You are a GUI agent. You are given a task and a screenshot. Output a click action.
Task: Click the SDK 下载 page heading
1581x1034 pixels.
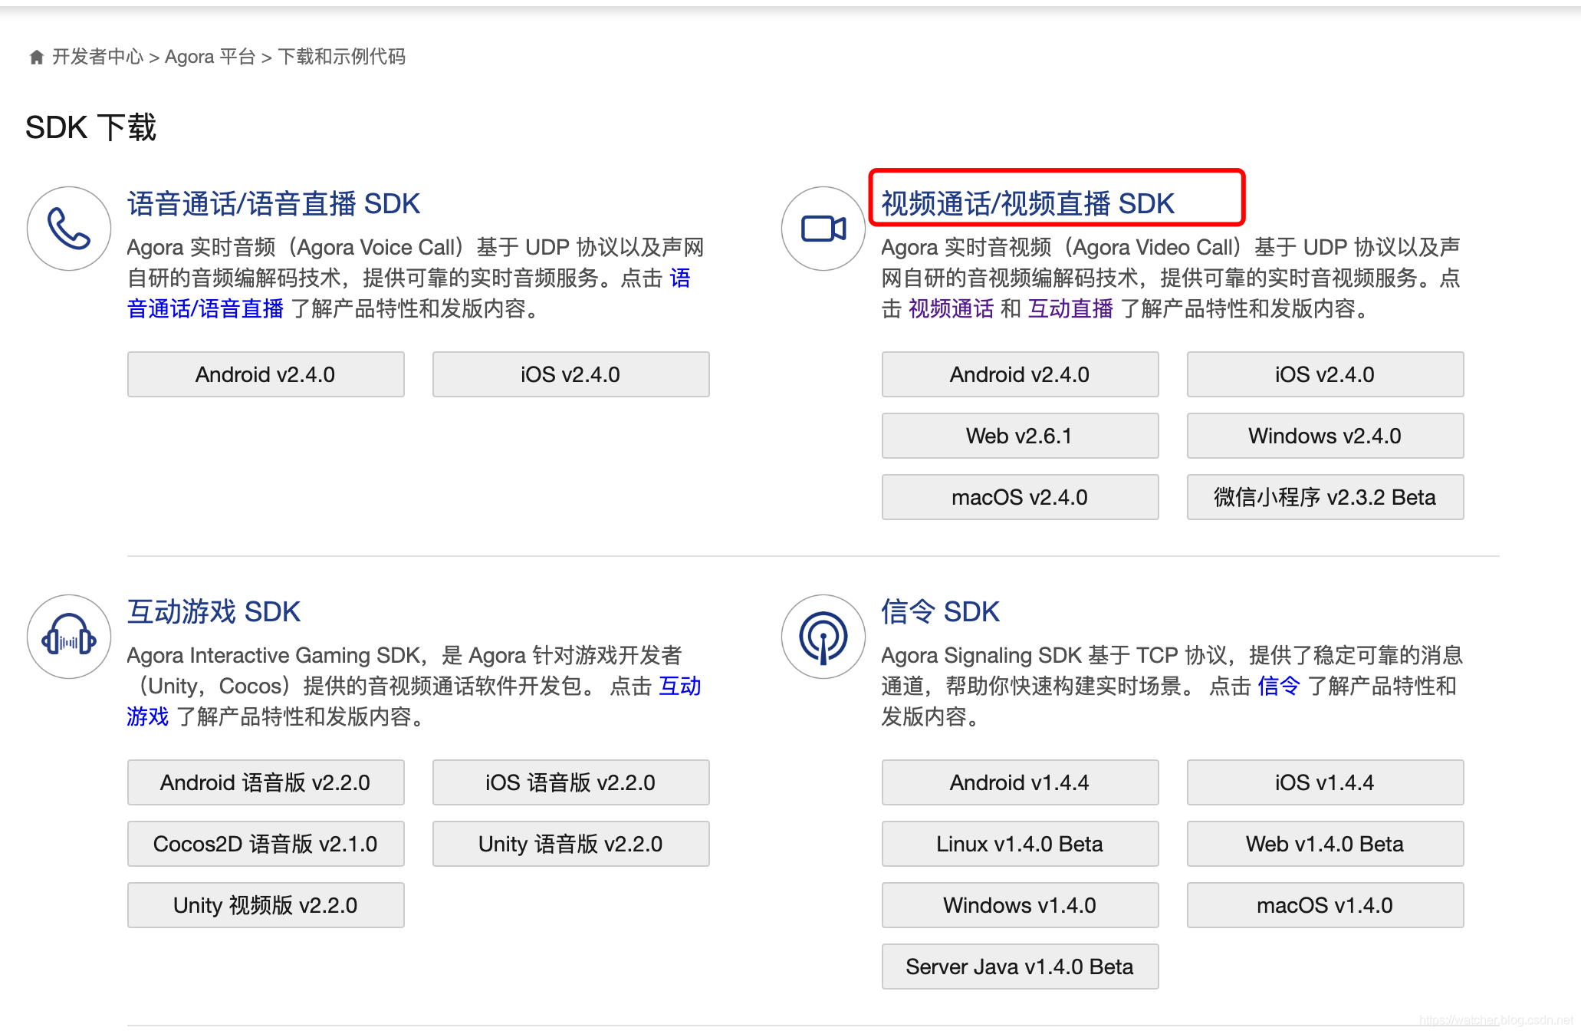click(90, 127)
